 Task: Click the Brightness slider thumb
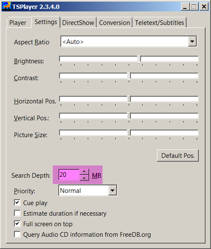tap(139, 60)
